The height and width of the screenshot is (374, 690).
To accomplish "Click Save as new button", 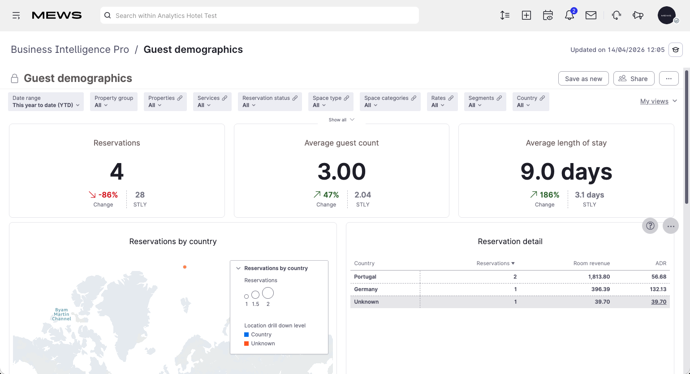I will pyautogui.click(x=583, y=78).
